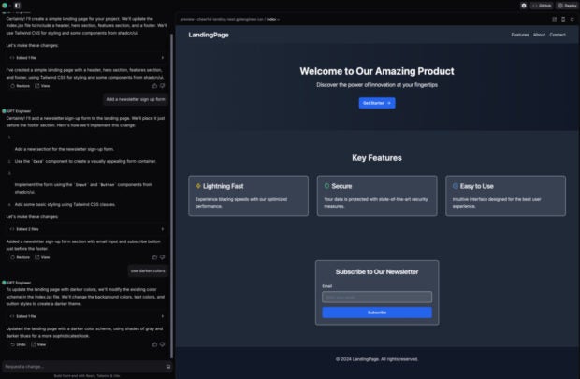
Task: Select Features in the landing page nav
Action: tap(519, 35)
